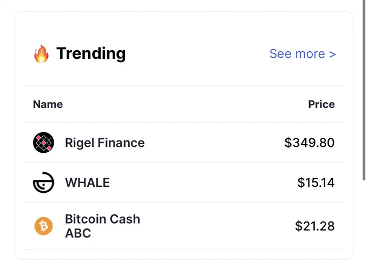Click the ABC text under Bitcoin Cash
Image resolution: width=368 pixels, height=263 pixels.
coord(78,233)
